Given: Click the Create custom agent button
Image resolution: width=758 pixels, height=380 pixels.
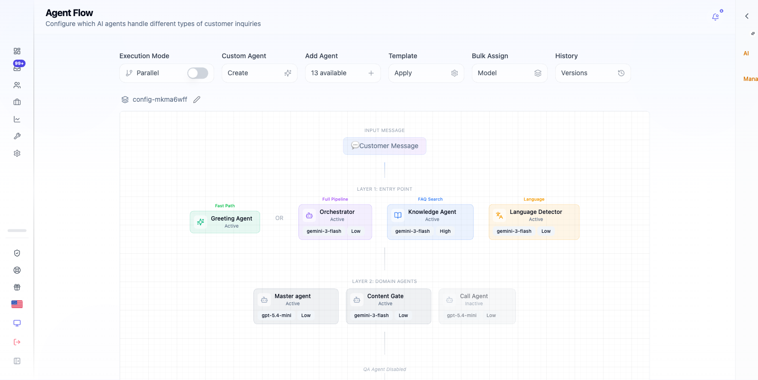Looking at the screenshot, I should coord(260,73).
